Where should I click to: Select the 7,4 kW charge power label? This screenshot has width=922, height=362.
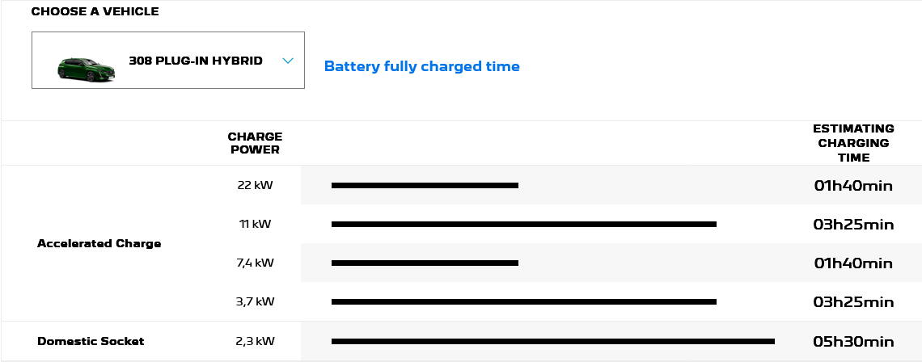[x=255, y=263]
